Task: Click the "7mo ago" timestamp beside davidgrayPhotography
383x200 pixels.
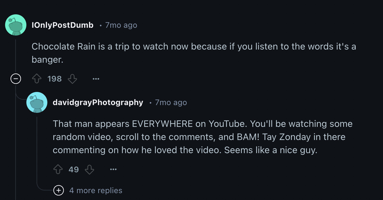Action: (x=171, y=102)
